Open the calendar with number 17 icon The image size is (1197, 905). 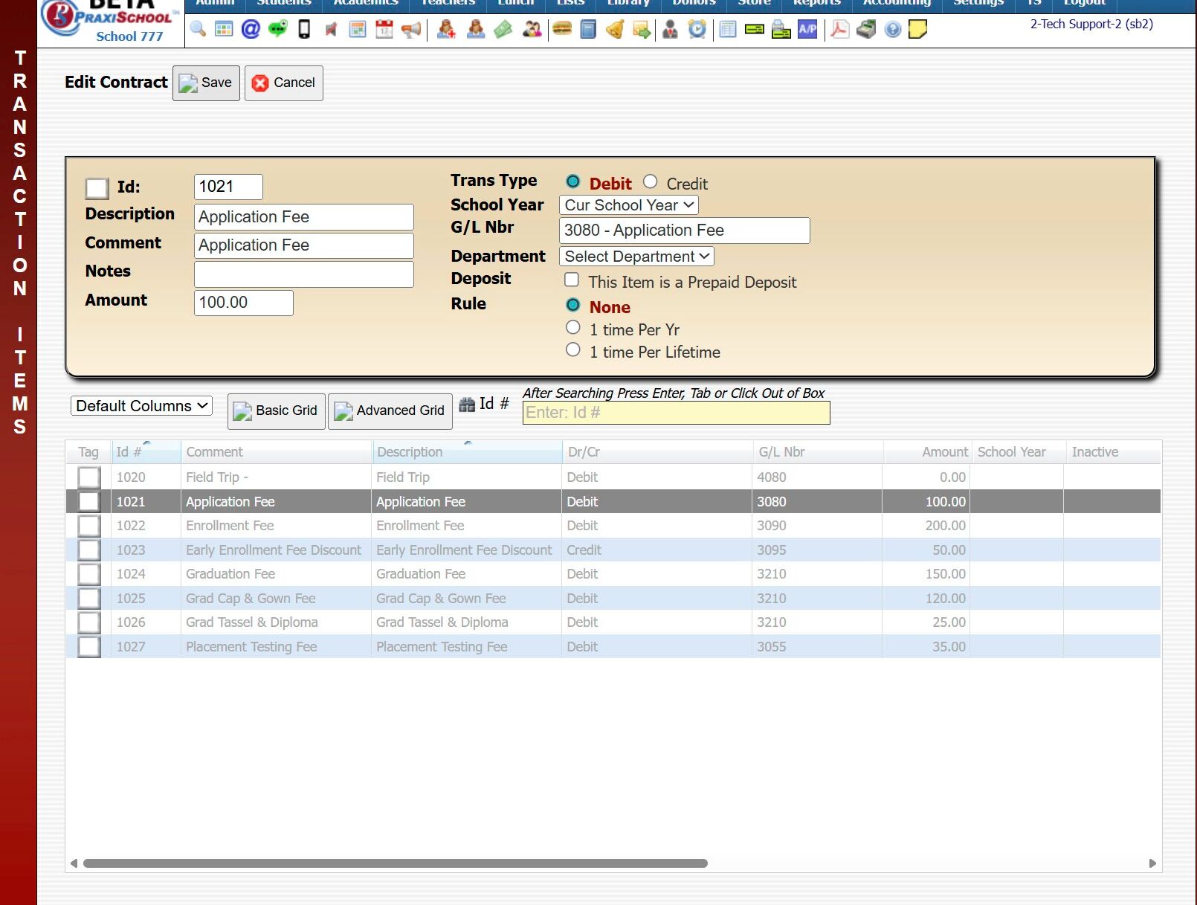(384, 30)
